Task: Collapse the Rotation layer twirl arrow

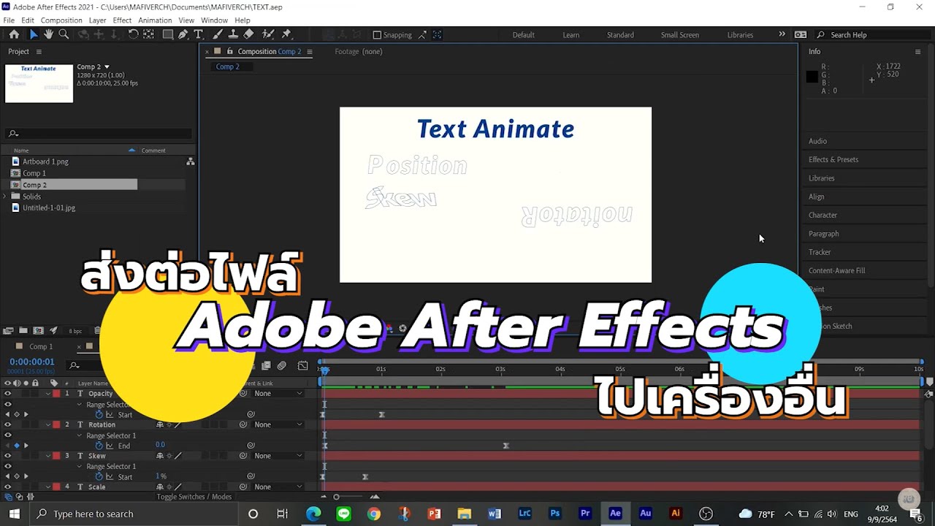Action: [x=48, y=424]
